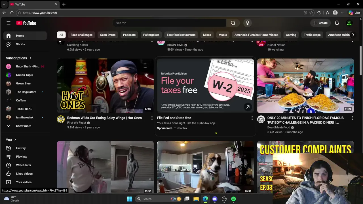Image resolution: width=363 pixels, height=204 pixels.
Task: Click the ad's external link arrow
Action: coord(248,107)
